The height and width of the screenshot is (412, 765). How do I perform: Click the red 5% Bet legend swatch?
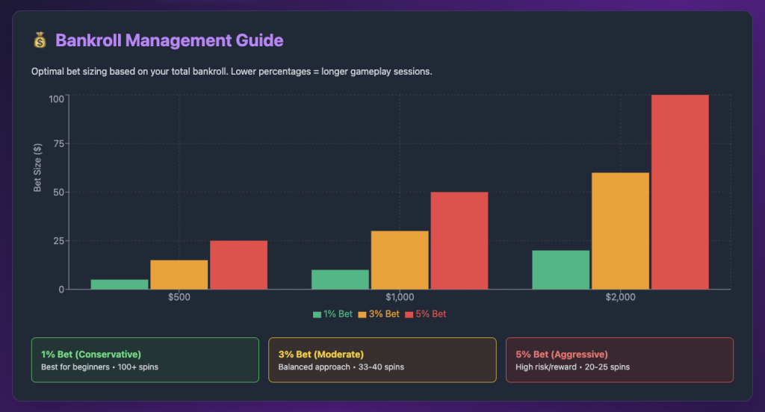pos(409,314)
